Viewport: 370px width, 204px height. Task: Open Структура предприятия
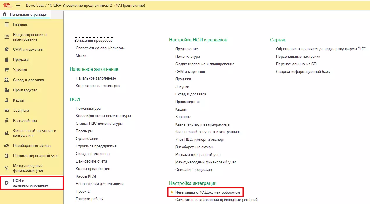(x=96, y=146)
